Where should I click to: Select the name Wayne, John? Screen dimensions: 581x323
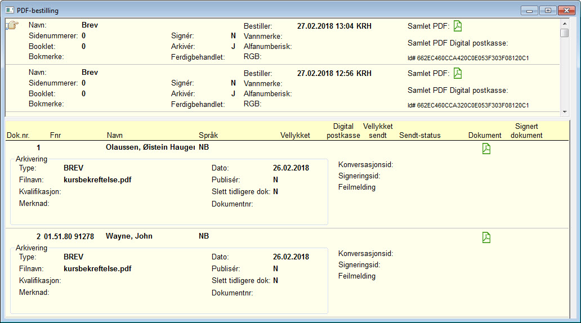click(x=129, y=236)
